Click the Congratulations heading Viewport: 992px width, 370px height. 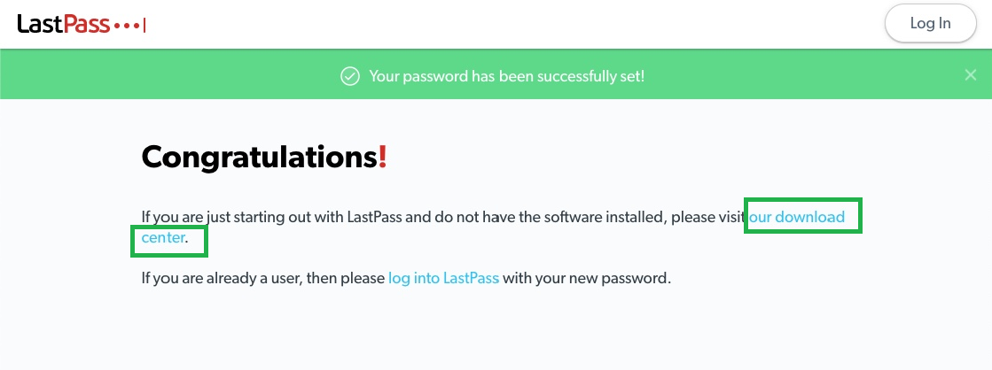[259, 158]
